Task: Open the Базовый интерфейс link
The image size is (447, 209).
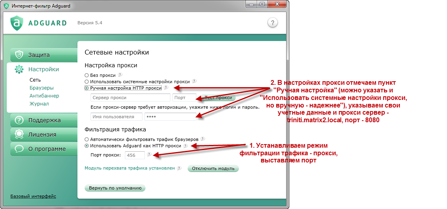Action: pyautogui.click(x=33, y=196)
